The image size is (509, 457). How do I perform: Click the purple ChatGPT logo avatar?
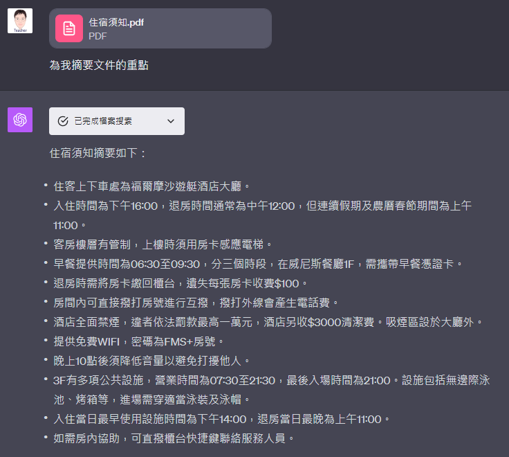20,120
